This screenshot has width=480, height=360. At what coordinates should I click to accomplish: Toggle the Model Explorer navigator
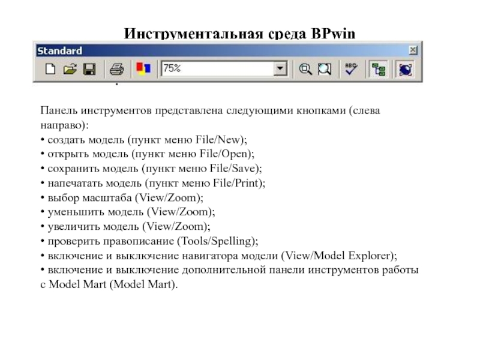click(x=378, y=70)
